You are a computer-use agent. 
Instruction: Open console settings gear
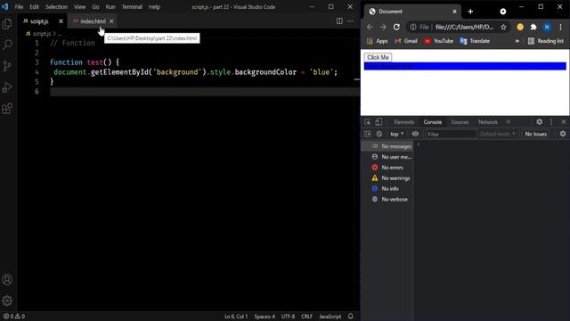click(x=563, y=134)
